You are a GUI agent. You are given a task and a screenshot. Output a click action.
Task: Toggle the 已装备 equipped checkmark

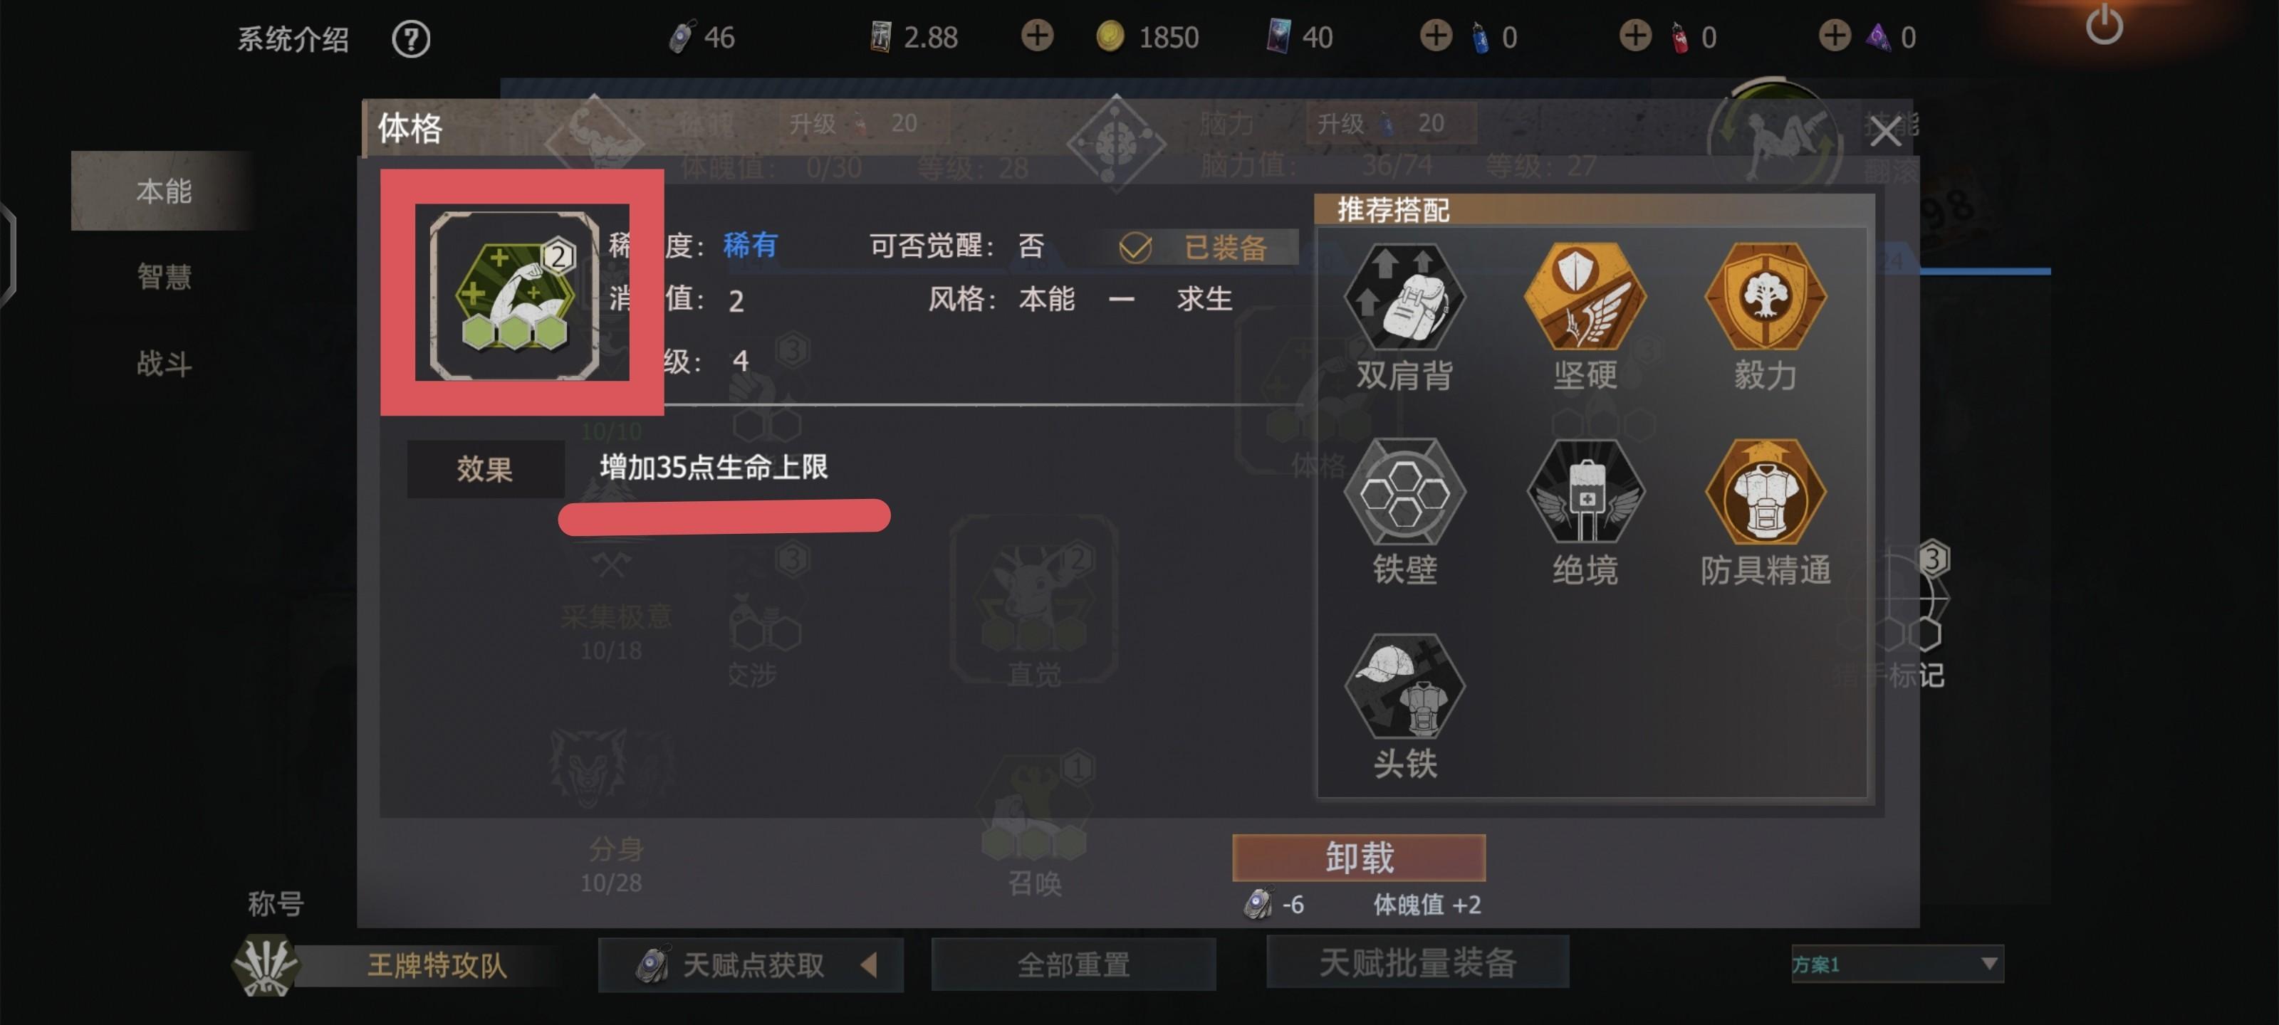coord(1135,248)
